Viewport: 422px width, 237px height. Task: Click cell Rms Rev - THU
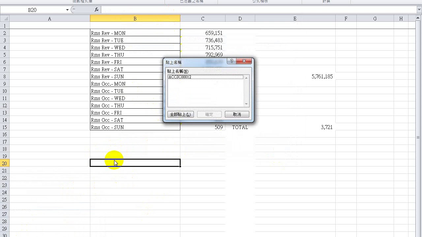pos(135,55)
